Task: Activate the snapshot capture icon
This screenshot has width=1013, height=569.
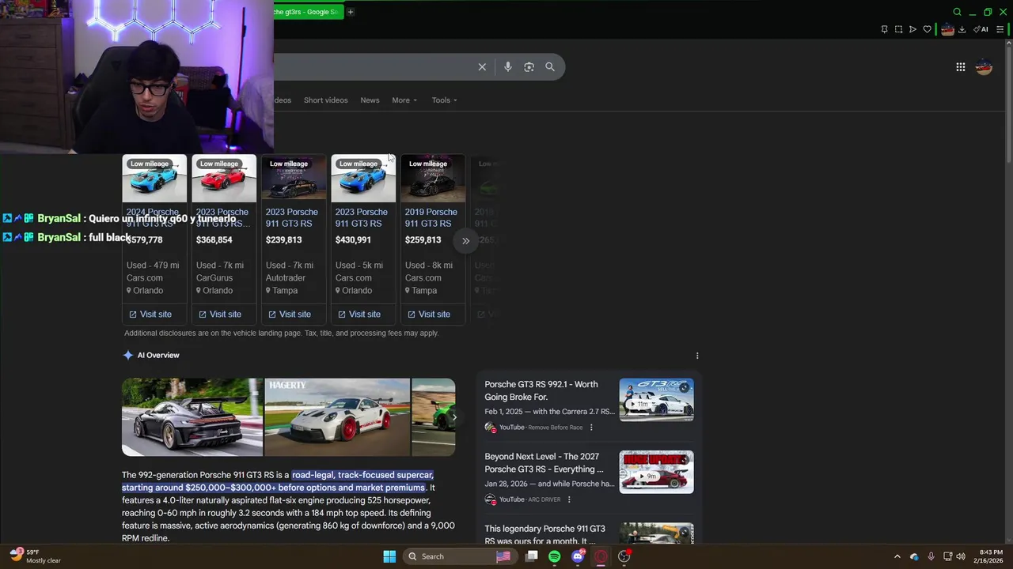Action: (898, 29)
